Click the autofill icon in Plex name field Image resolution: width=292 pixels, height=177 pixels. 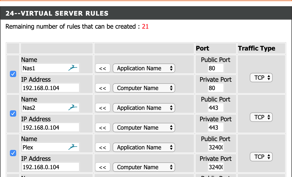(x=73, y=147)
